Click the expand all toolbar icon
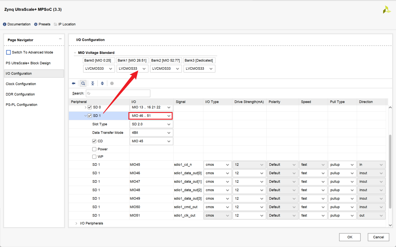Image resolution: width=396 pixels, height=247 pixels. tap(102, 83)
